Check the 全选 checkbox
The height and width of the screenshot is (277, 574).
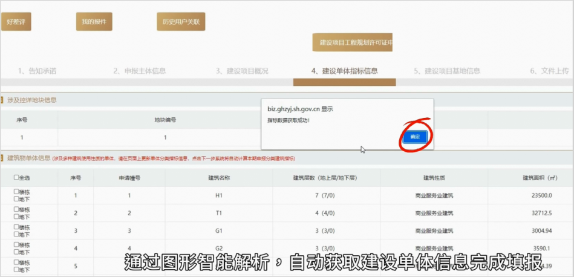[16, 178]
